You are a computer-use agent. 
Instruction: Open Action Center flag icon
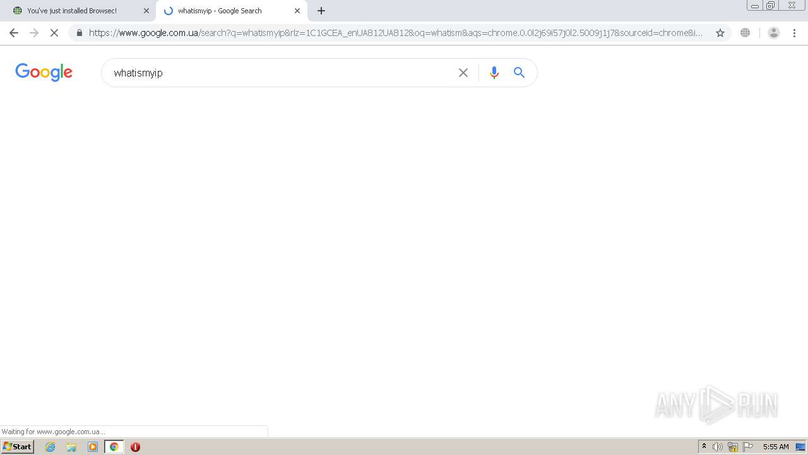748,447
